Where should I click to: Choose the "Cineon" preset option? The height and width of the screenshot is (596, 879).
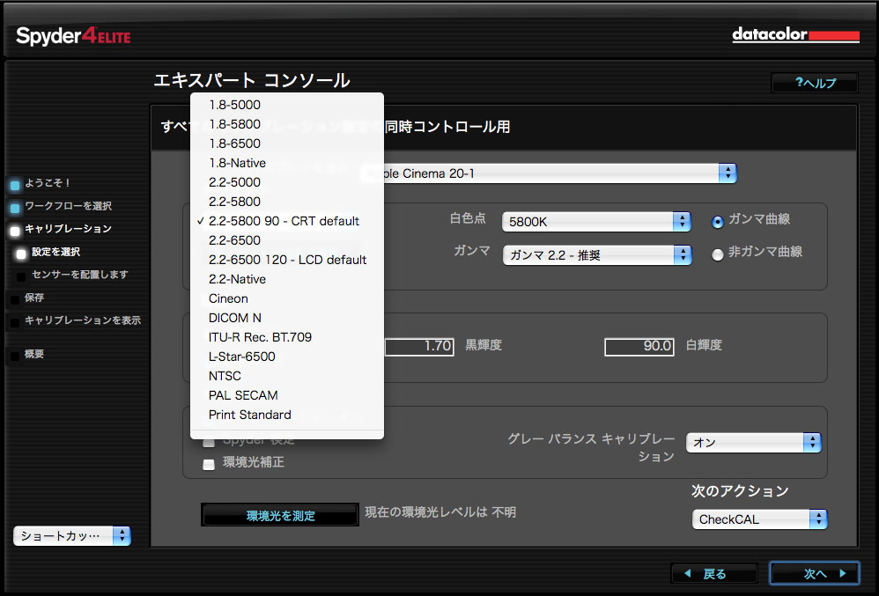228,298
